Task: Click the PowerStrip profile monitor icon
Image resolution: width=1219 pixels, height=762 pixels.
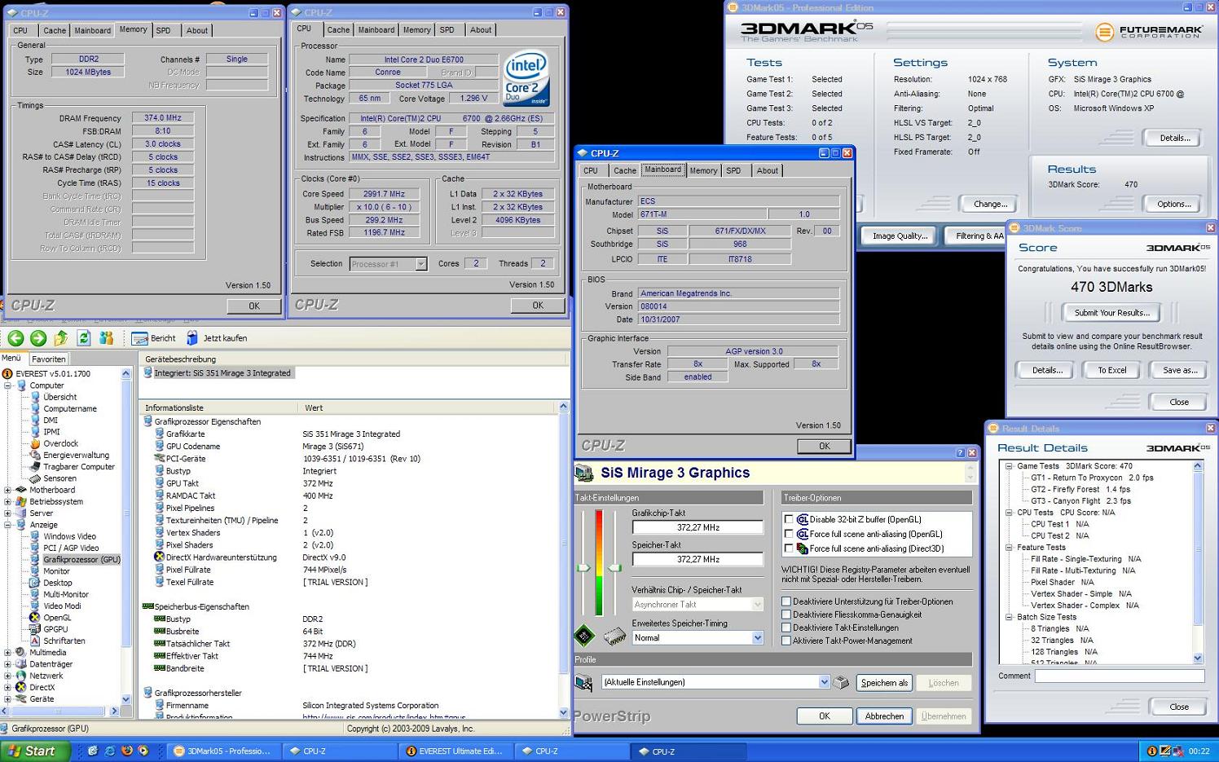Action: point(583,682)
